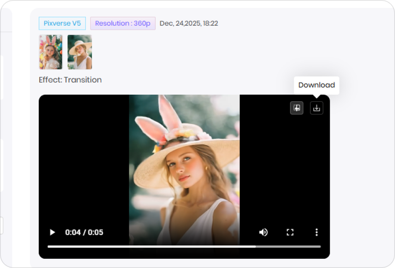Open the bunny ears source image thumbnail
Image resolution: width=395 pixels, height=268 pixels.
click(51, 52)
